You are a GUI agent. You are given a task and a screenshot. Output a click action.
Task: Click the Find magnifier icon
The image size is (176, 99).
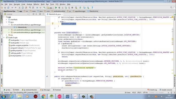(x=30, y=8)
